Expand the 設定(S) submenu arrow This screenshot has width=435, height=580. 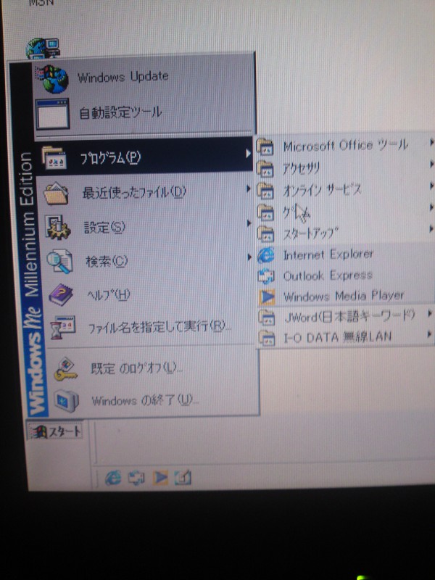(x=249, y=223)
